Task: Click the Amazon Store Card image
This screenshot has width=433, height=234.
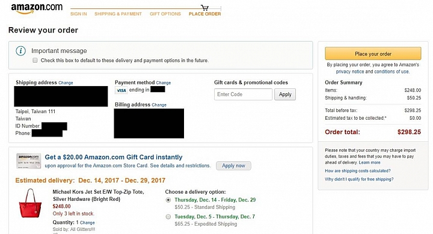Action: click(x=29, y=161)
